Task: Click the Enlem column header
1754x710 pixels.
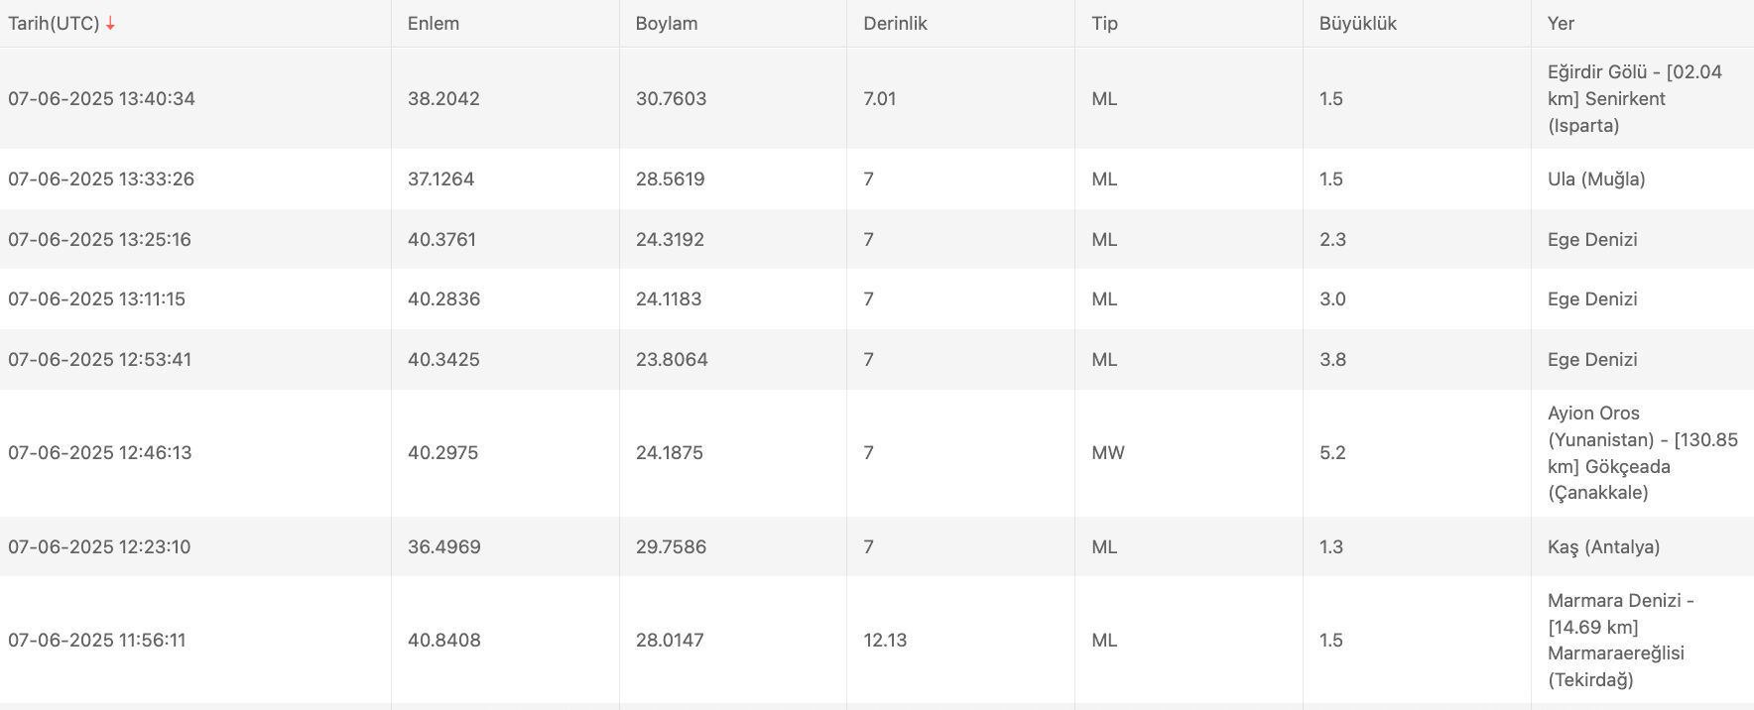Action: [x=434, y=24]
